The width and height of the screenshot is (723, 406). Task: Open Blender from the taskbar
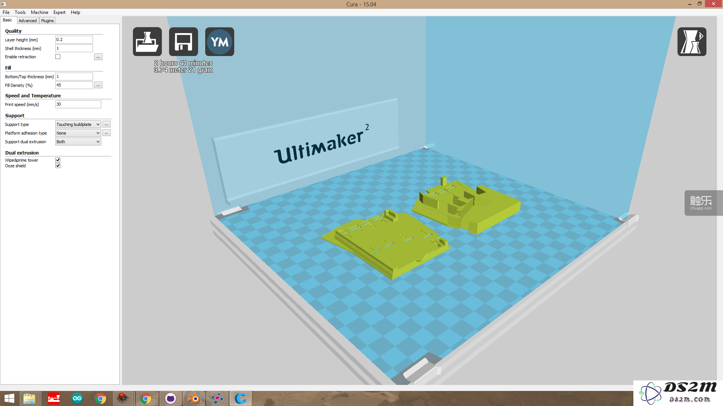click(194, 398)
